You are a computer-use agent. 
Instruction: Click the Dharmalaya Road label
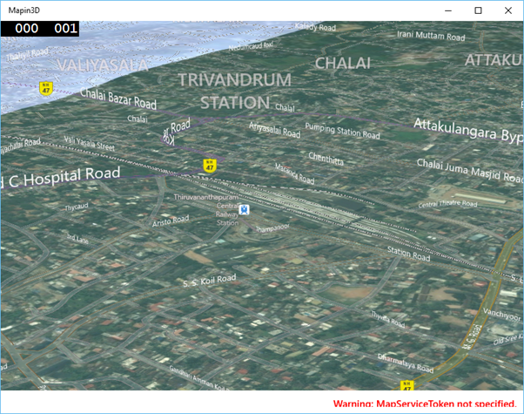pyautogui.click(x=406, y=363)
